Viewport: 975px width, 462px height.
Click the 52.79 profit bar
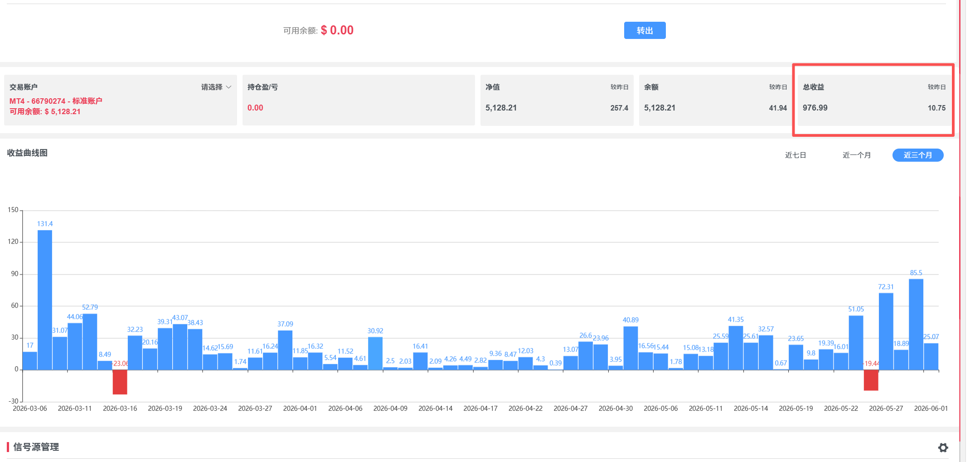click(90, 342)
